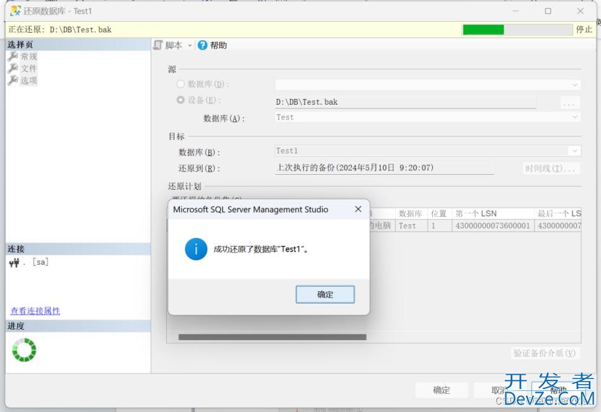
Task: Click the green restore progress bar
Action: [517, 30]
